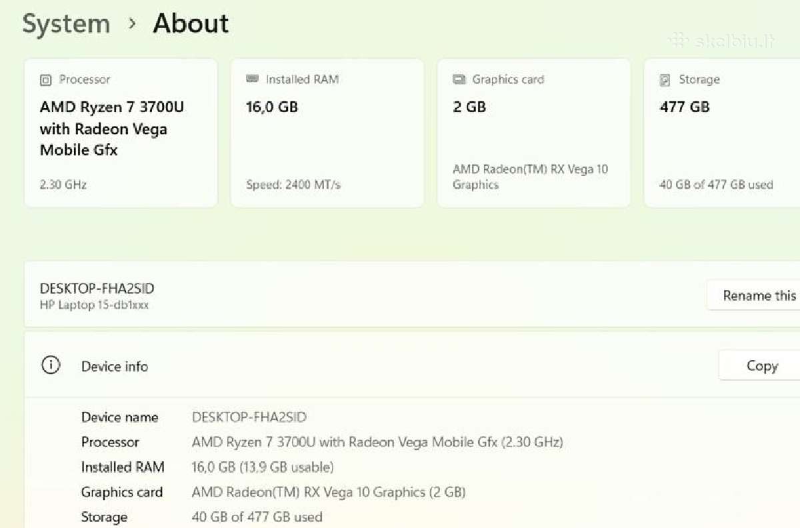Select the RX Vega 10 Graphics (2 GB) value
Image resolution: width=800 pixels, height=528 pixels.
[329, 493]
